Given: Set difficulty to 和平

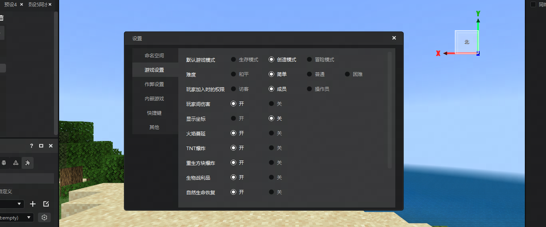Looking at the screenshot, I should click(x=233, y=74).
